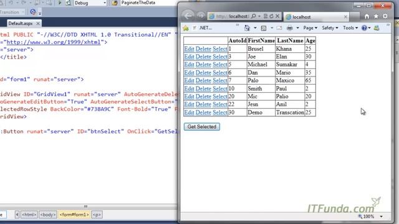Click Select link in Smith Paul row
Viewport: 399px width, 224px height.
(220, 88)
